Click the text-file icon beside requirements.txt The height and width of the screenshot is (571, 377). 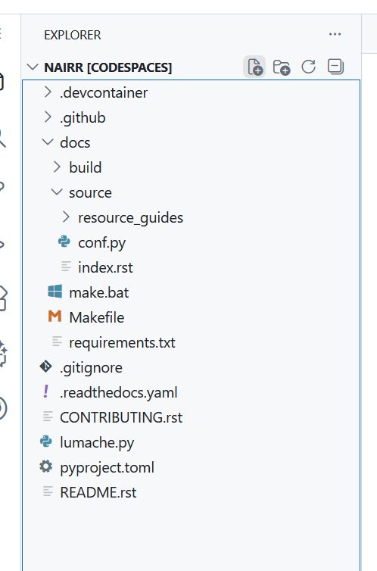(x=57, y=342)
